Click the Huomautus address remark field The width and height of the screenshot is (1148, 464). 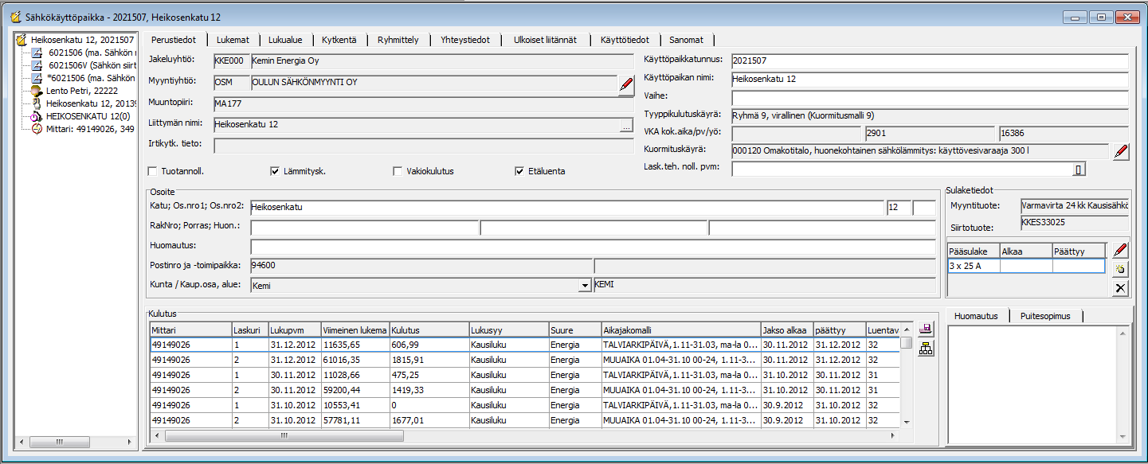(593, 246)
